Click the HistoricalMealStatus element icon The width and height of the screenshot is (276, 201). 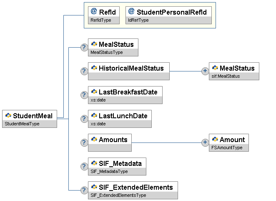click(x=94, y=68)
